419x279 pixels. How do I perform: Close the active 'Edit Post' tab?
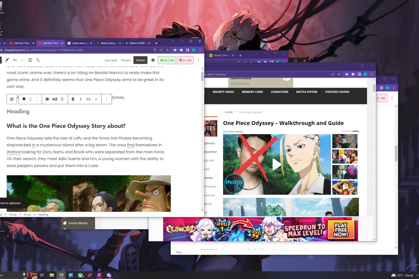tap(62, 43)
